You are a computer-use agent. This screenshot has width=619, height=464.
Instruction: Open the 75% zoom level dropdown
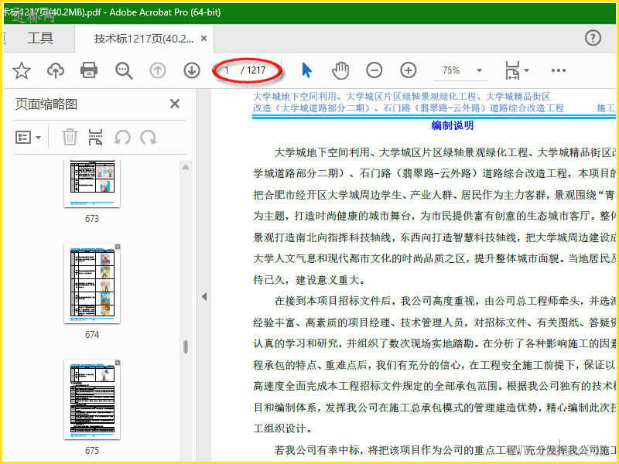pos(479,70)
